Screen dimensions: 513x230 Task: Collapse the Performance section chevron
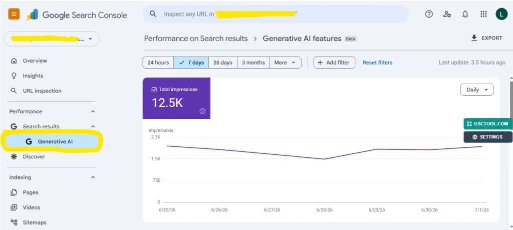click(x=93, y=112)
